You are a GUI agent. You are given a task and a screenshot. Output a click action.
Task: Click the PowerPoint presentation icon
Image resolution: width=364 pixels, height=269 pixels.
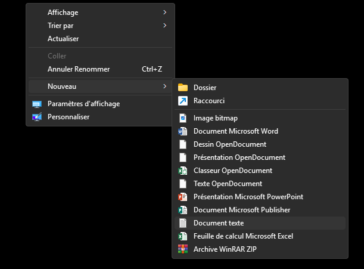point(183,197)
